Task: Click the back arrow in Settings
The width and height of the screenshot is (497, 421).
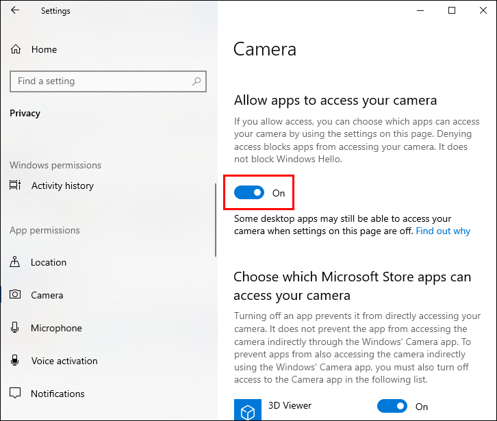Action: pyautogui.click(x=15, y=11)
